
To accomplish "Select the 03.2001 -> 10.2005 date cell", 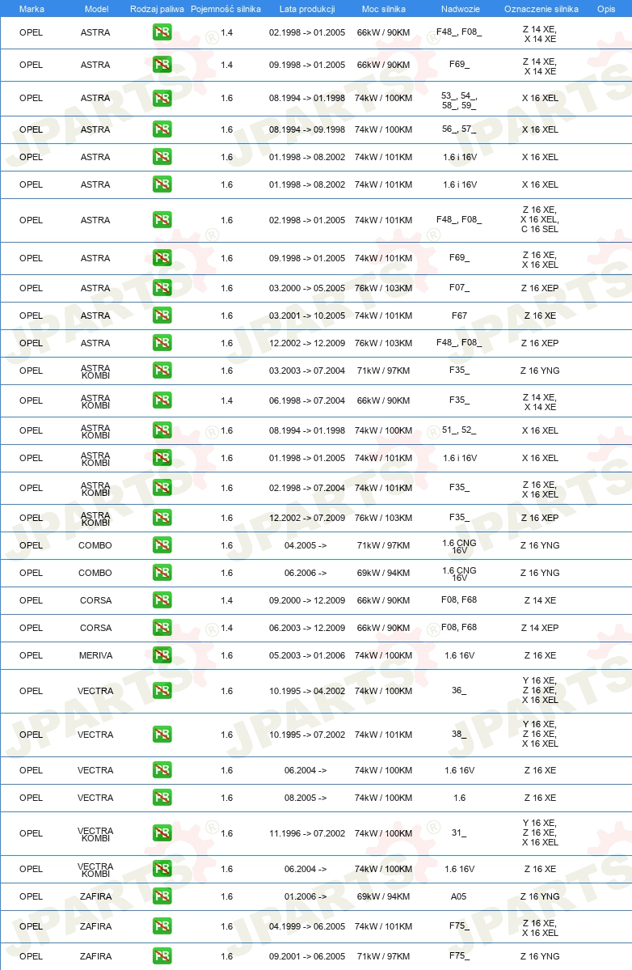I will click(307, 316).
